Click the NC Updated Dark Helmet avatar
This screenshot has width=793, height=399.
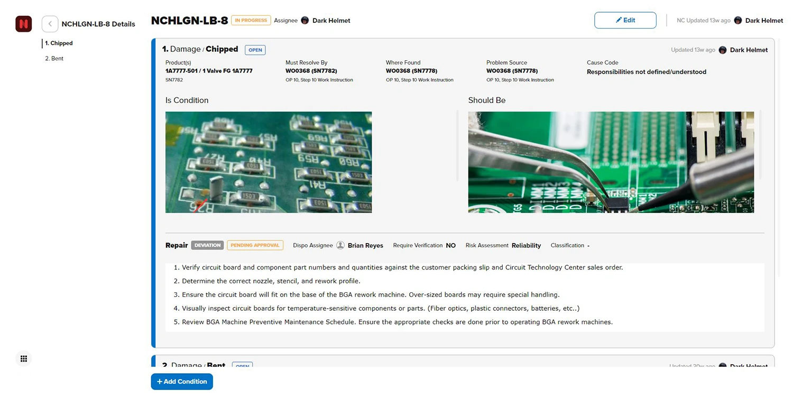pyautogui.click(x=738, y=21)
